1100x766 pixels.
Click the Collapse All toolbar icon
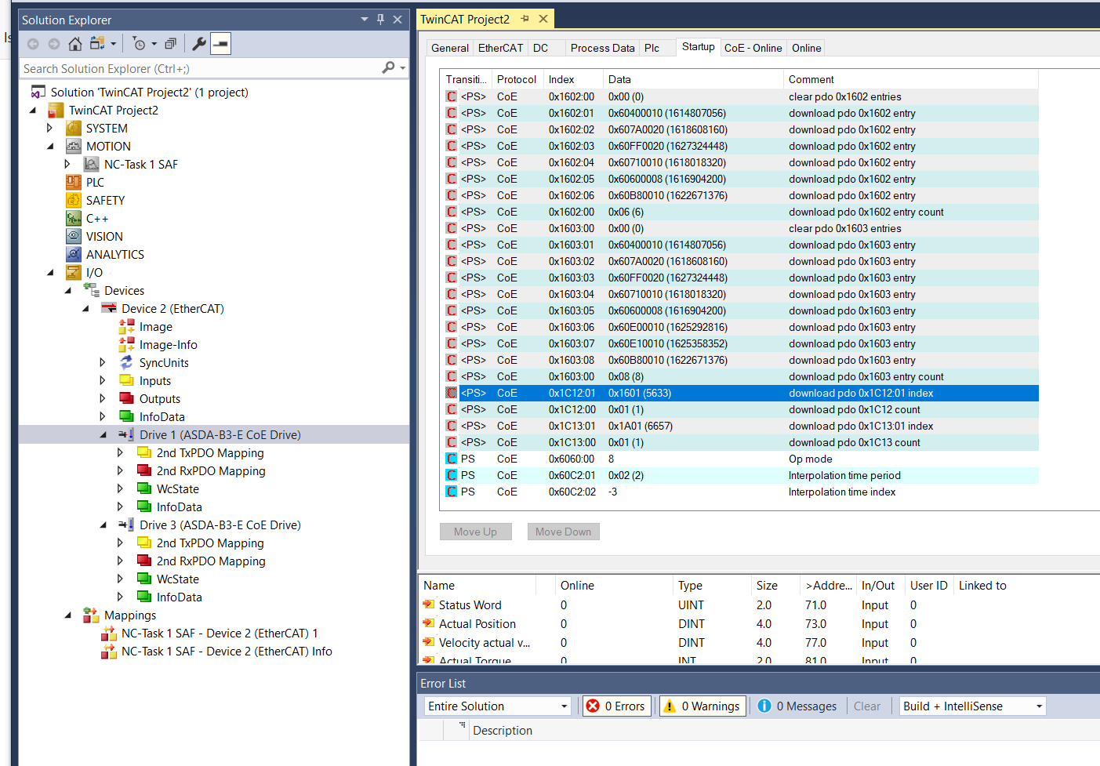[x=170, y=44]
